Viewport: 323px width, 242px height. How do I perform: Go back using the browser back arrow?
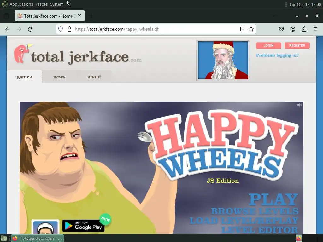(8, 29)
